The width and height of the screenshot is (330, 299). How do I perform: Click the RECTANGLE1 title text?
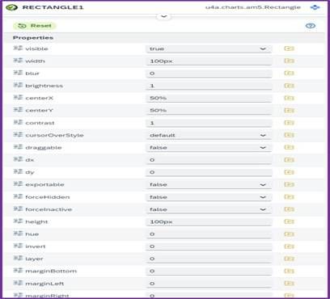coord(53,7)
